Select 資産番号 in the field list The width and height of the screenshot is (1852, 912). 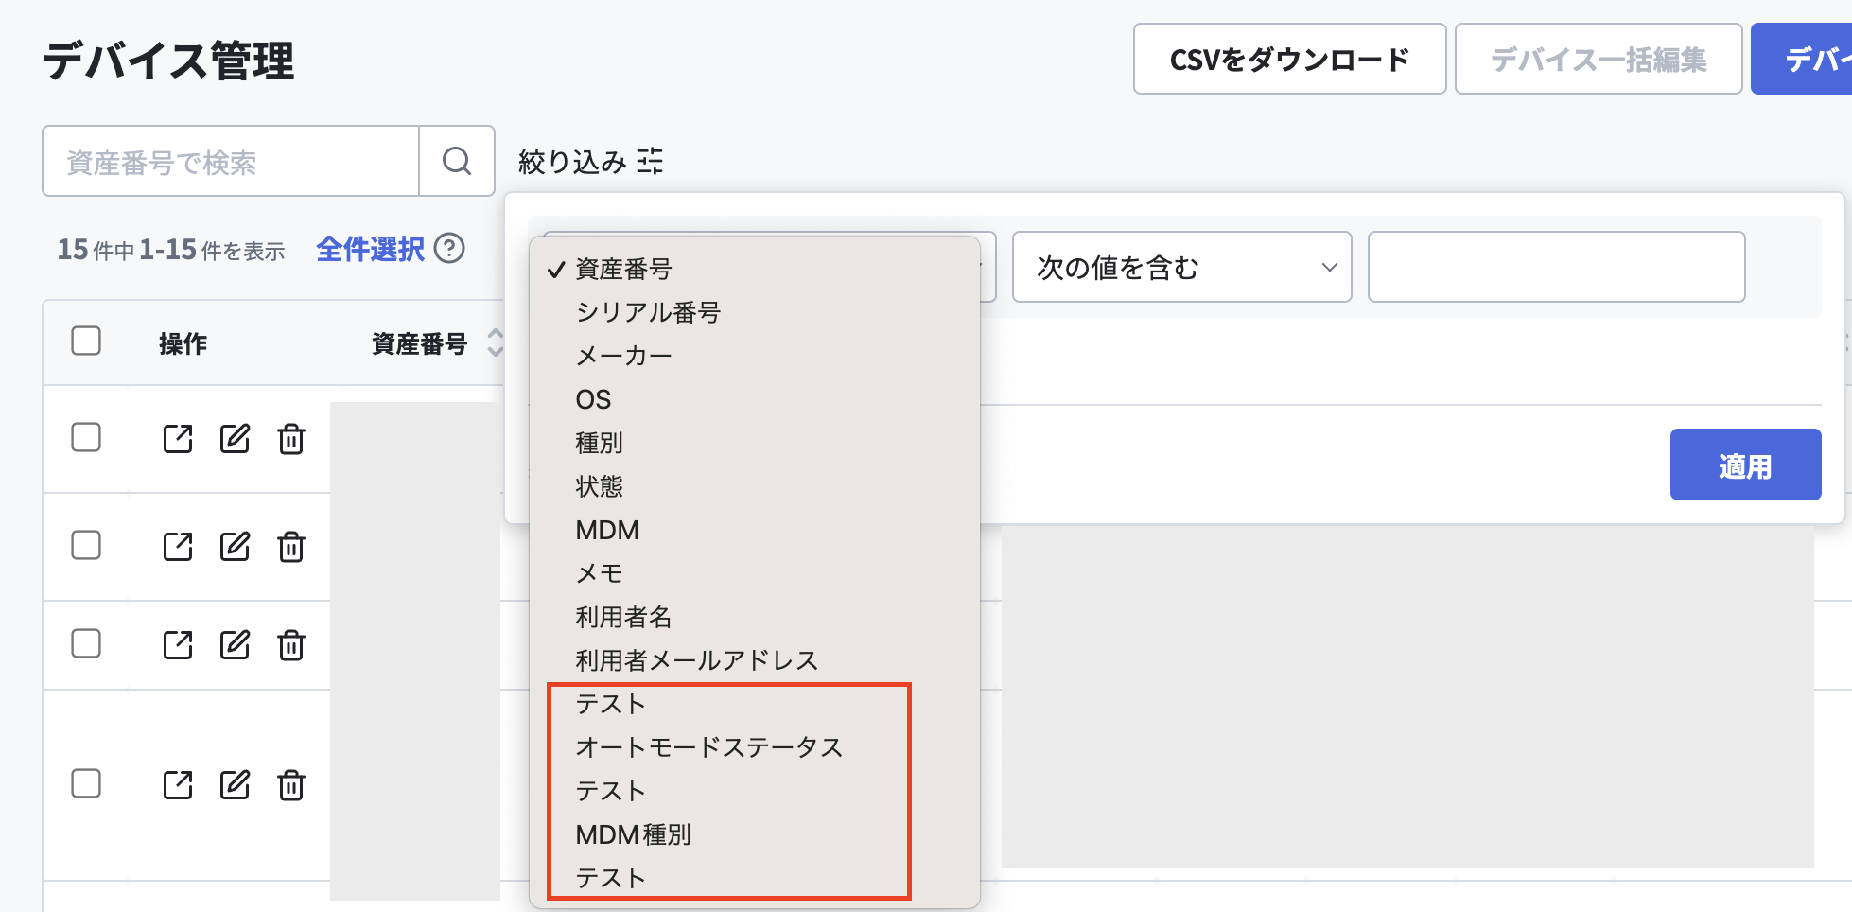tap(755, 270)
